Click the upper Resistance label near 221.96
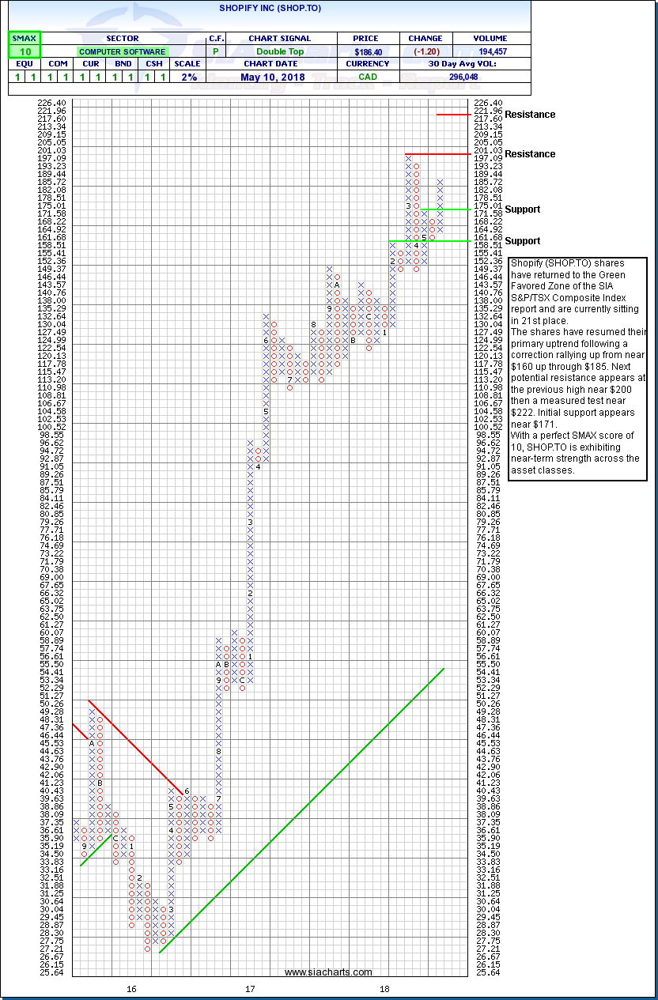 tap(530, 115)
